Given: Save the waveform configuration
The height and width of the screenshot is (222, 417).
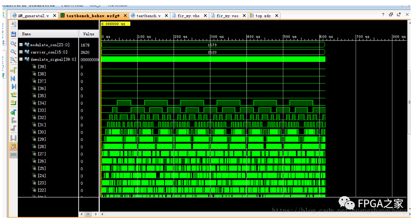Looking at the screenshot, I should tap(13, 34).
